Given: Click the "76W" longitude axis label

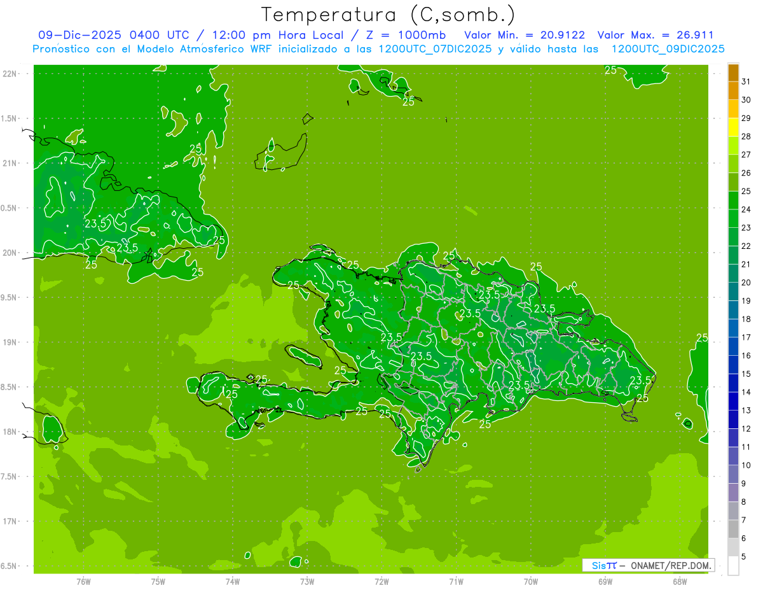Looking at the screenshot, I should pyautogui.click(x=83, y=581).
